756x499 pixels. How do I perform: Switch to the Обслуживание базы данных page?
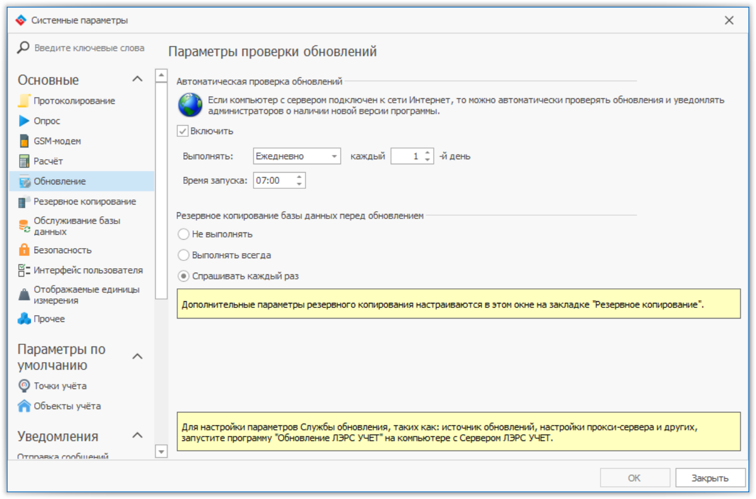point(23,225)
